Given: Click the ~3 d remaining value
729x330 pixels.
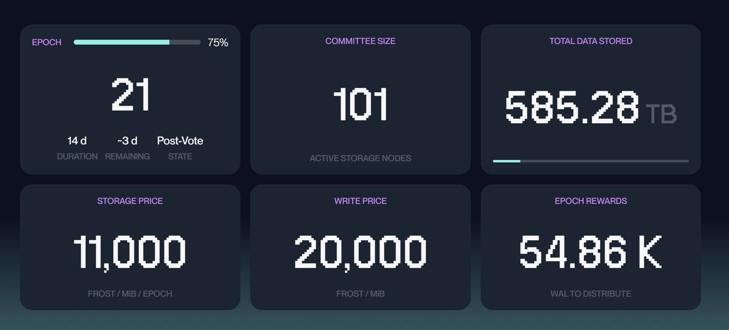Looking at the screenshot, I should (127, 141).
